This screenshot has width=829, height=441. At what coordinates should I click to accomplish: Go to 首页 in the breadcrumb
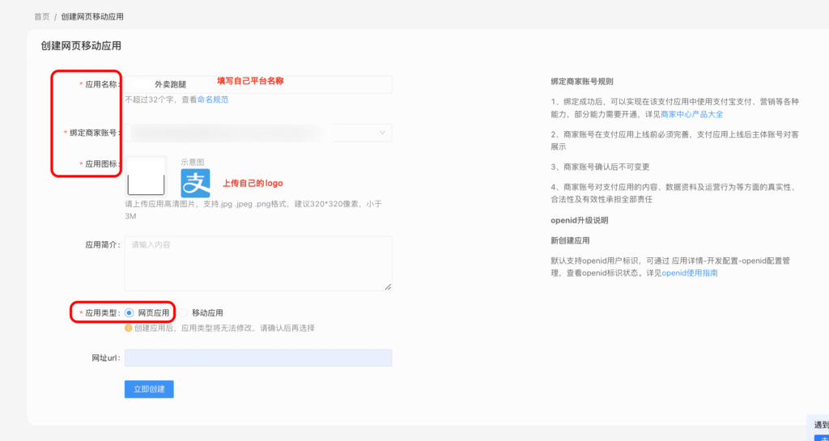point(41,16)
